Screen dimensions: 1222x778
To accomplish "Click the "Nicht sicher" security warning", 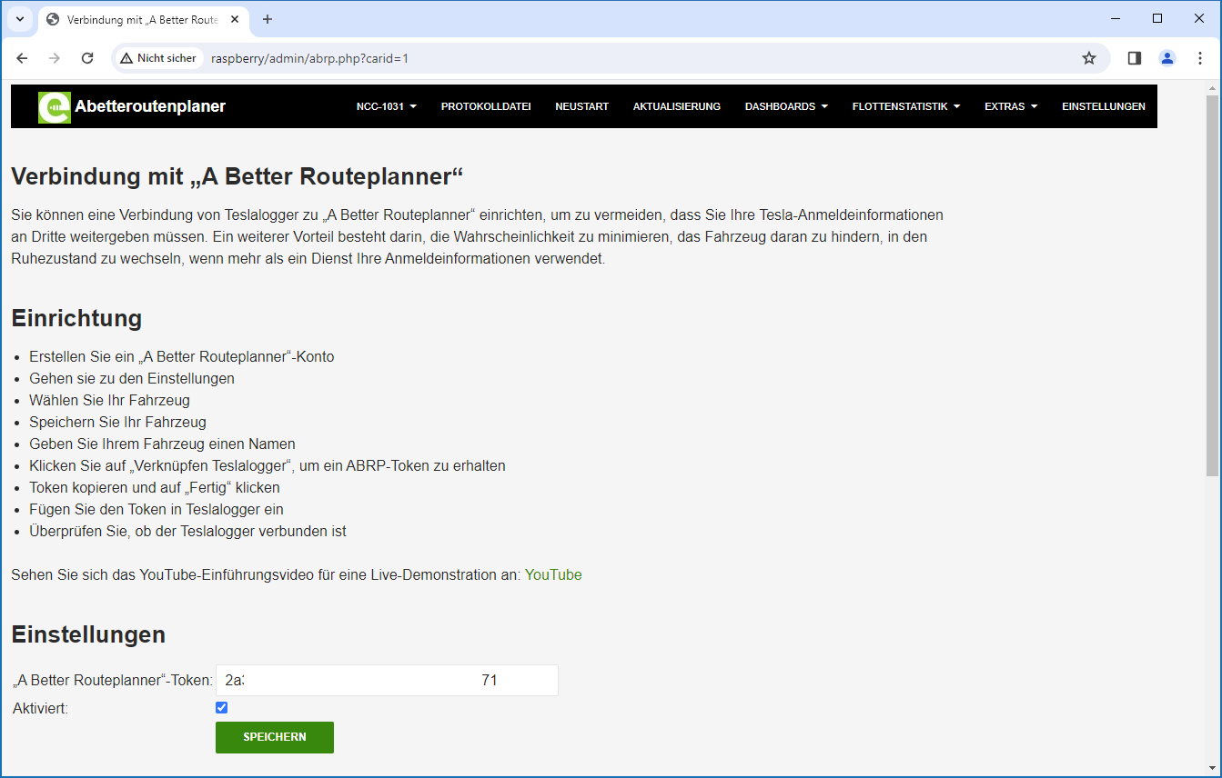I will [158, 58].
